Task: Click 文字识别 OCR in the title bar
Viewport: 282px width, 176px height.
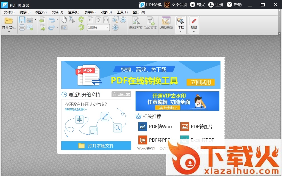Action: [176, 5]
